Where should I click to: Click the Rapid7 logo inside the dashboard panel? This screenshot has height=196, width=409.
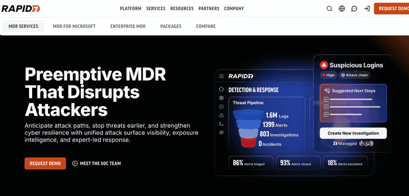coord(241,76)
